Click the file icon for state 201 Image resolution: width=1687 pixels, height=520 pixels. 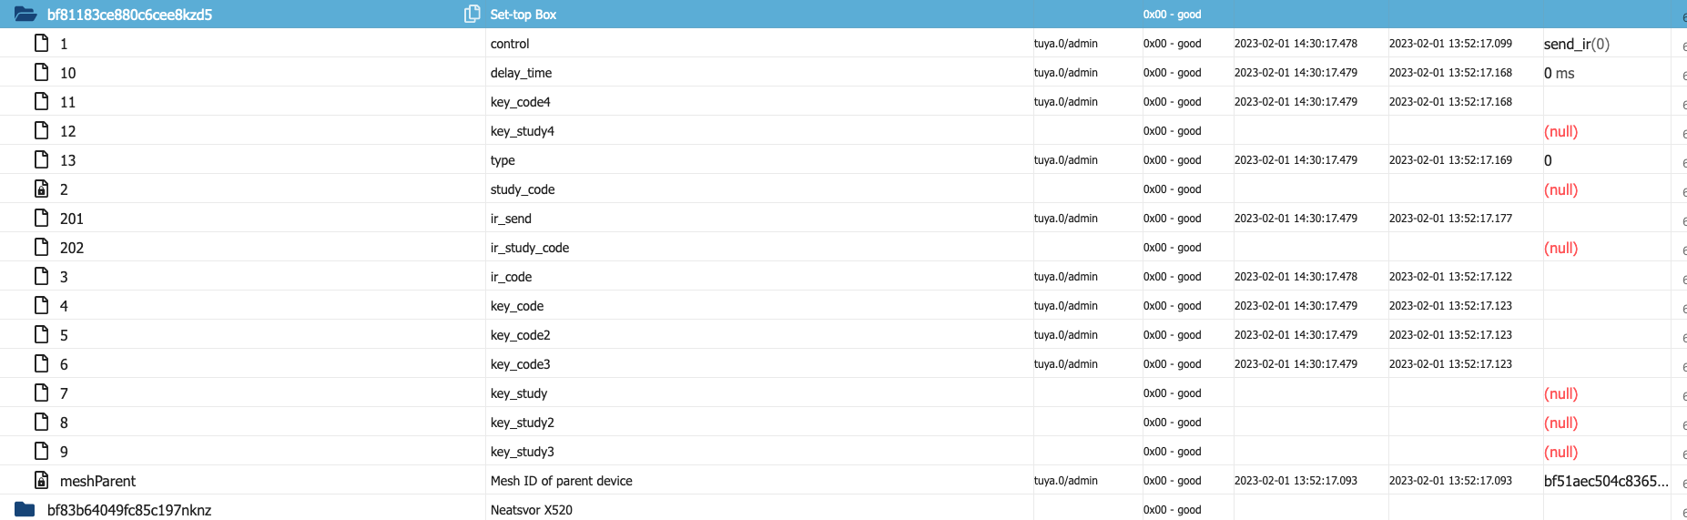(41, 218)
